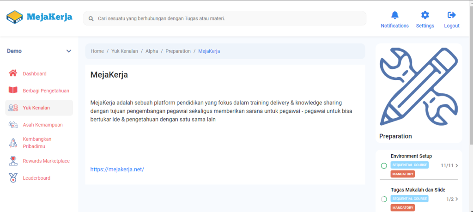
Task: Open Notifications via the bell icon
Action: point(394,14)
